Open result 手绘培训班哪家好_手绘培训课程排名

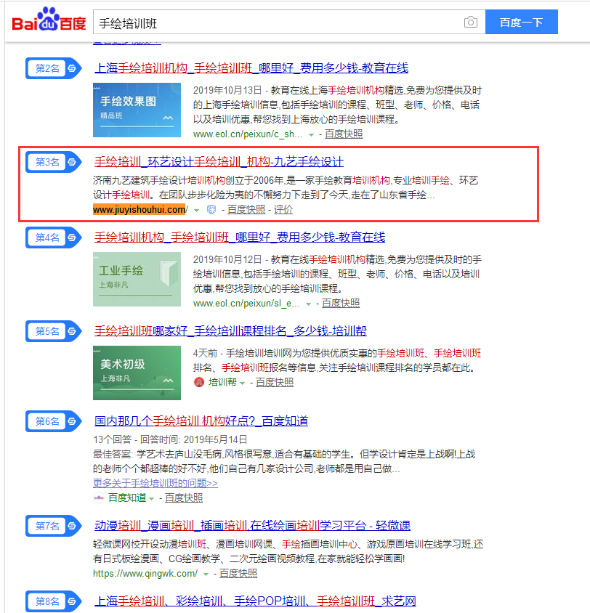click(230, 330)
